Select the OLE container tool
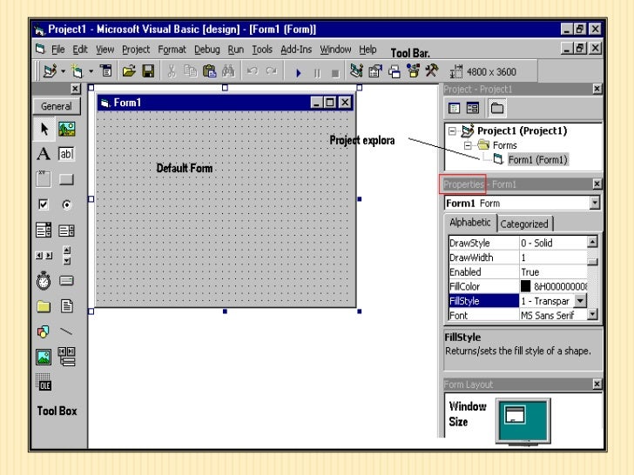 [44, 383]
